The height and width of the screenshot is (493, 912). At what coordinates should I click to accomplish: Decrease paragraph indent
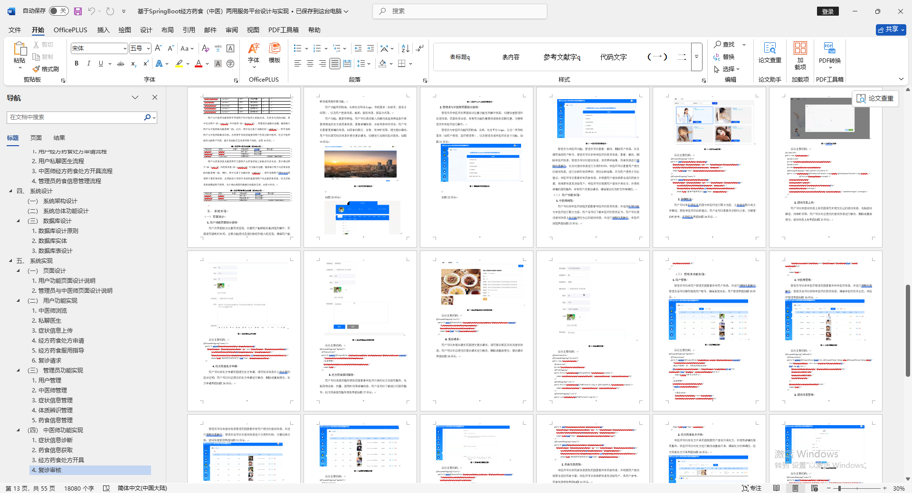[358, 48]
